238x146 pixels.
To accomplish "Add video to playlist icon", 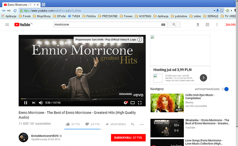I will coord(132,124).
